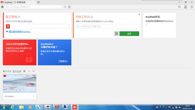Viewport: 195px width, 110px height.
Task: Open File Explorer from taskbar
Action: tap(22, 107)
